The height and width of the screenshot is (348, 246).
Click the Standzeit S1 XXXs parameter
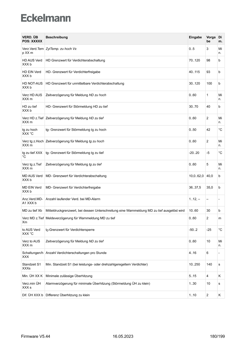(x=32, y=266)
